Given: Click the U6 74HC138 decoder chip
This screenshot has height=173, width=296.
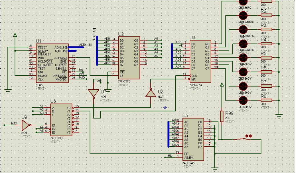Looking at the screenshot, I should coord(61,120).
